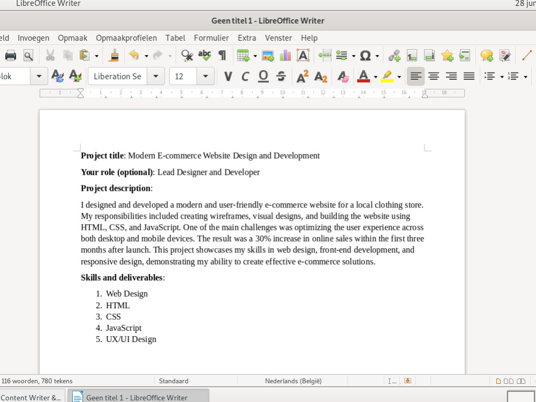536x402 pixels.
Task: Click the Redo arrow icon
Action: pyautogui.click(x=158, y=55)
